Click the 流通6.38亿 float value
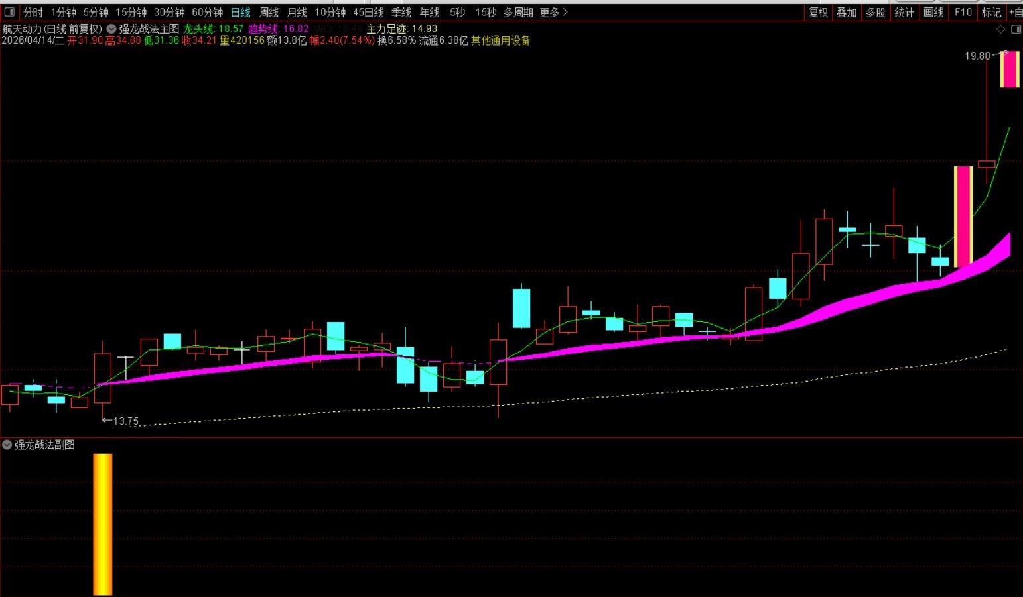 [x=443, y=40]
